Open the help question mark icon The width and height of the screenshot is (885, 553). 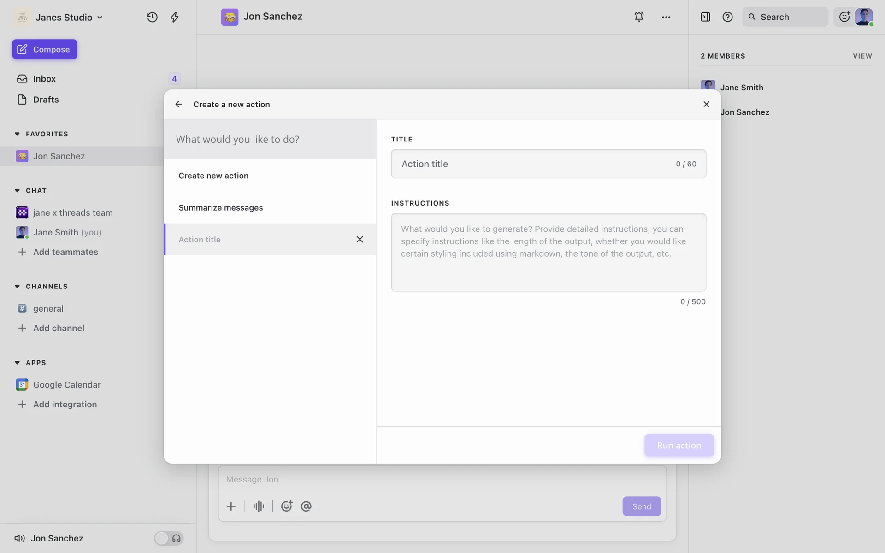[727, 17]
